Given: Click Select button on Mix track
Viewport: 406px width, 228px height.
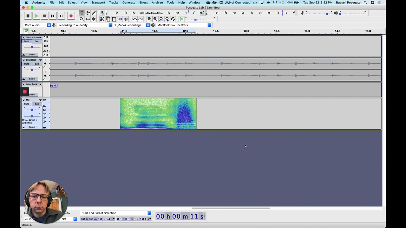Looking at the screenshot, I should 32,127.
